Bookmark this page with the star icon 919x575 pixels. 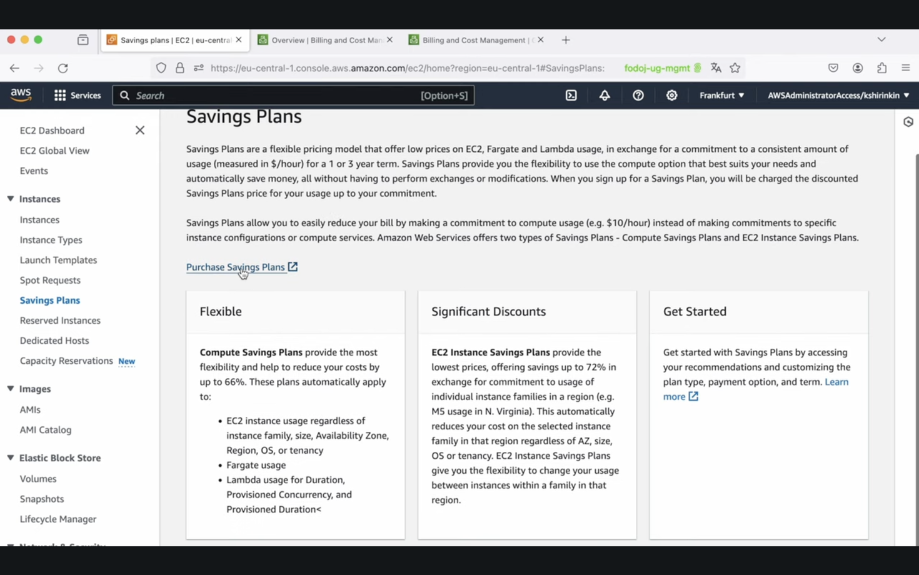(735, 68)
